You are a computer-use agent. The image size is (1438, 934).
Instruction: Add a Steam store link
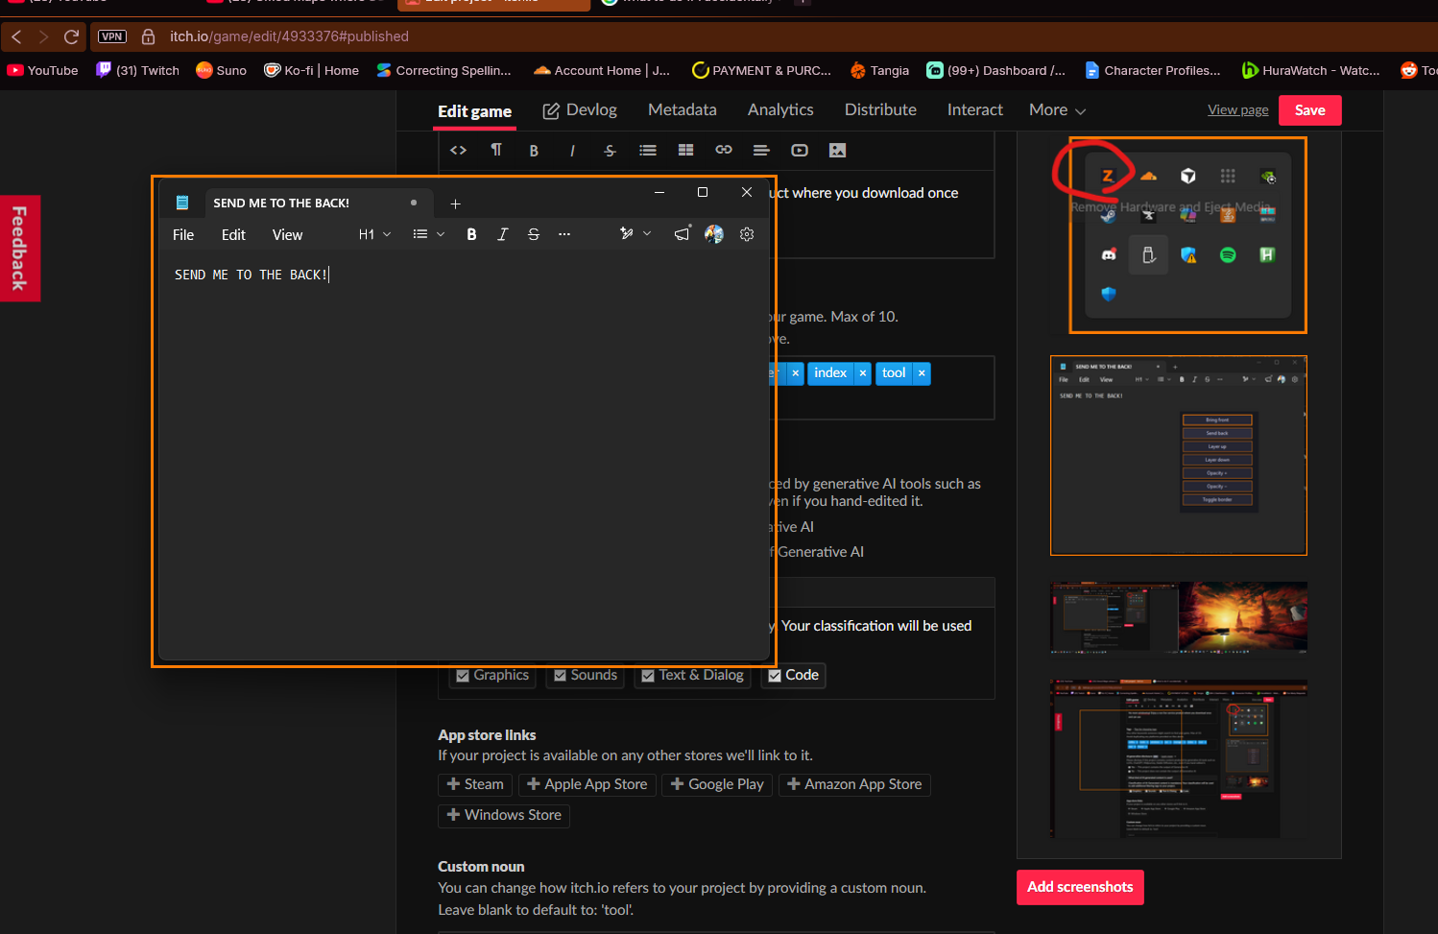tap(475, 784)
